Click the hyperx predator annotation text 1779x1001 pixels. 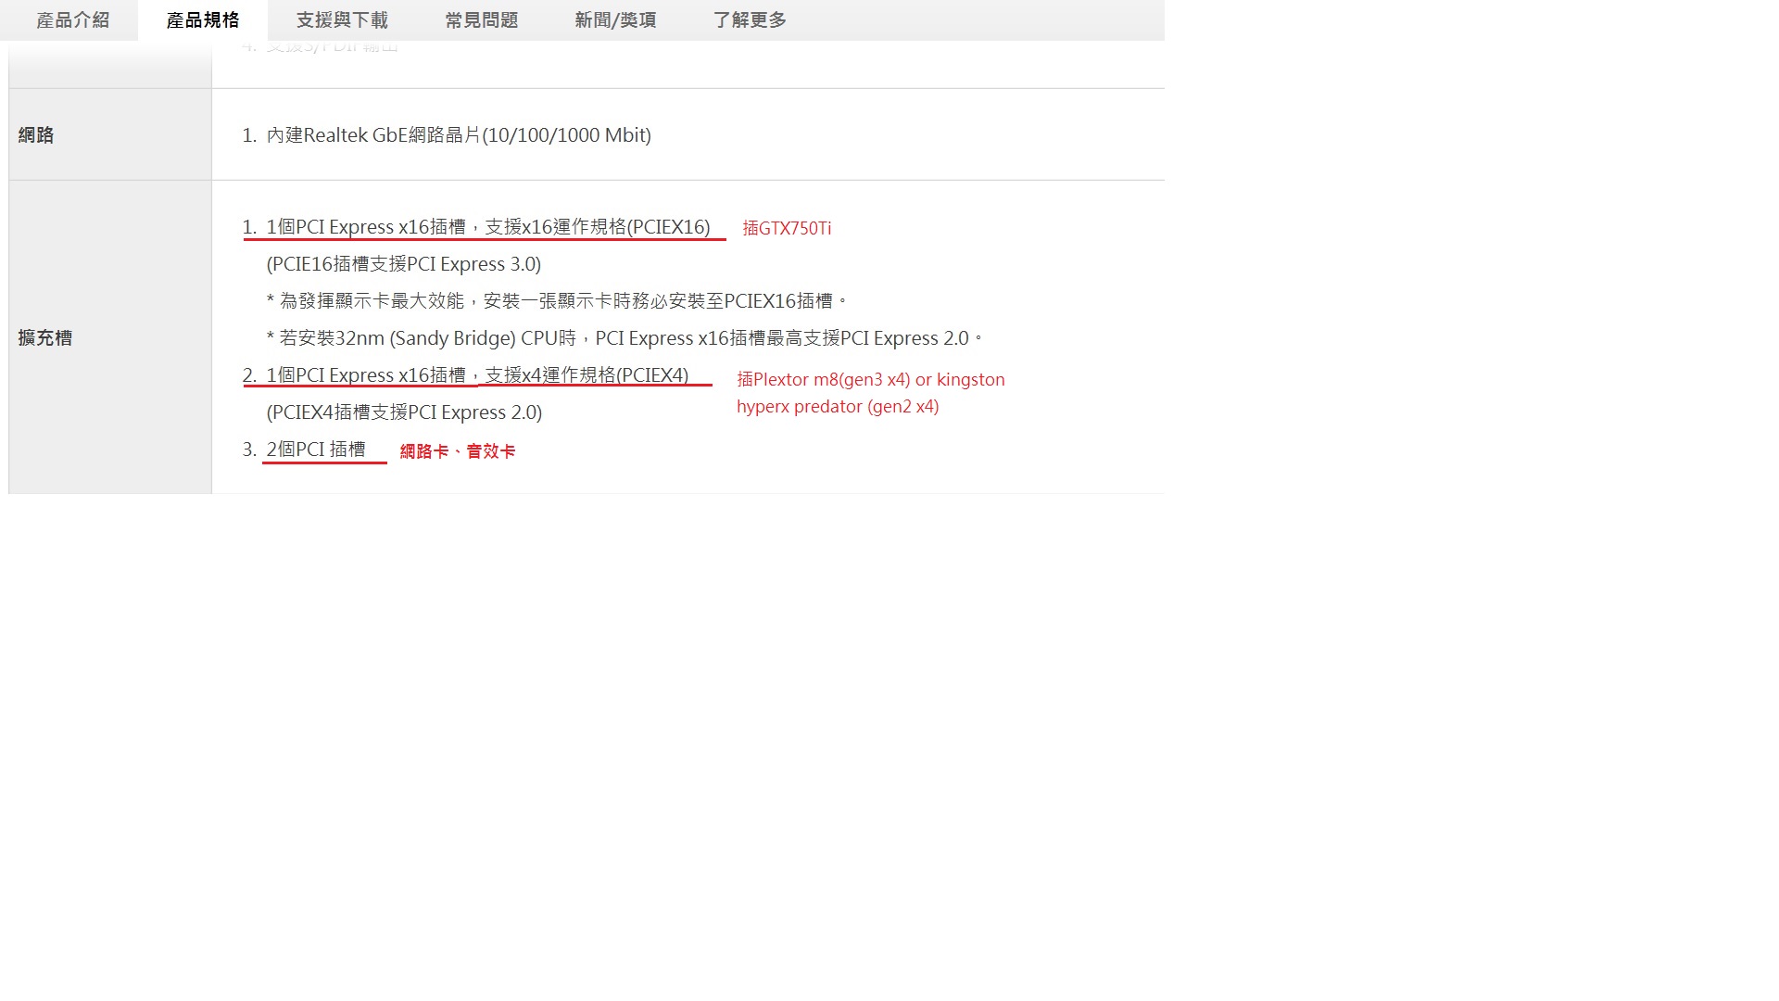click(x=837, y=406)
